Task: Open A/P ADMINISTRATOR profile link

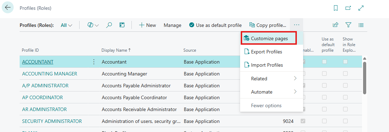Action: coord(46,86)
